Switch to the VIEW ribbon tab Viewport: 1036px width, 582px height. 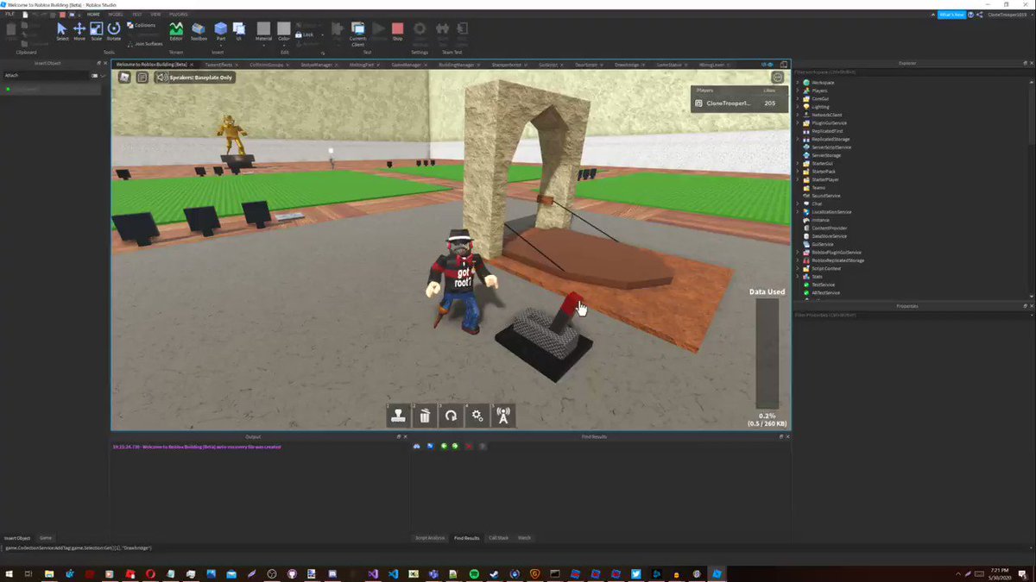pyautogui.click(x=155, y=15)
